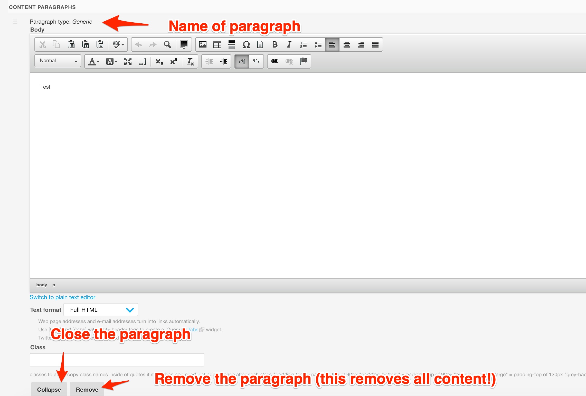Toggle bold formatting
Image resolution: width=586 pixels, height=396 pixels.
(275, 45)
